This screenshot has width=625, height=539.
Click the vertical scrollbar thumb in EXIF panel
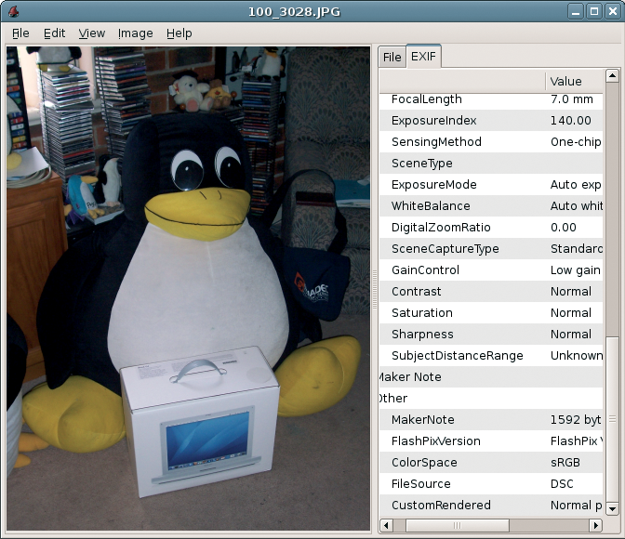612,419
